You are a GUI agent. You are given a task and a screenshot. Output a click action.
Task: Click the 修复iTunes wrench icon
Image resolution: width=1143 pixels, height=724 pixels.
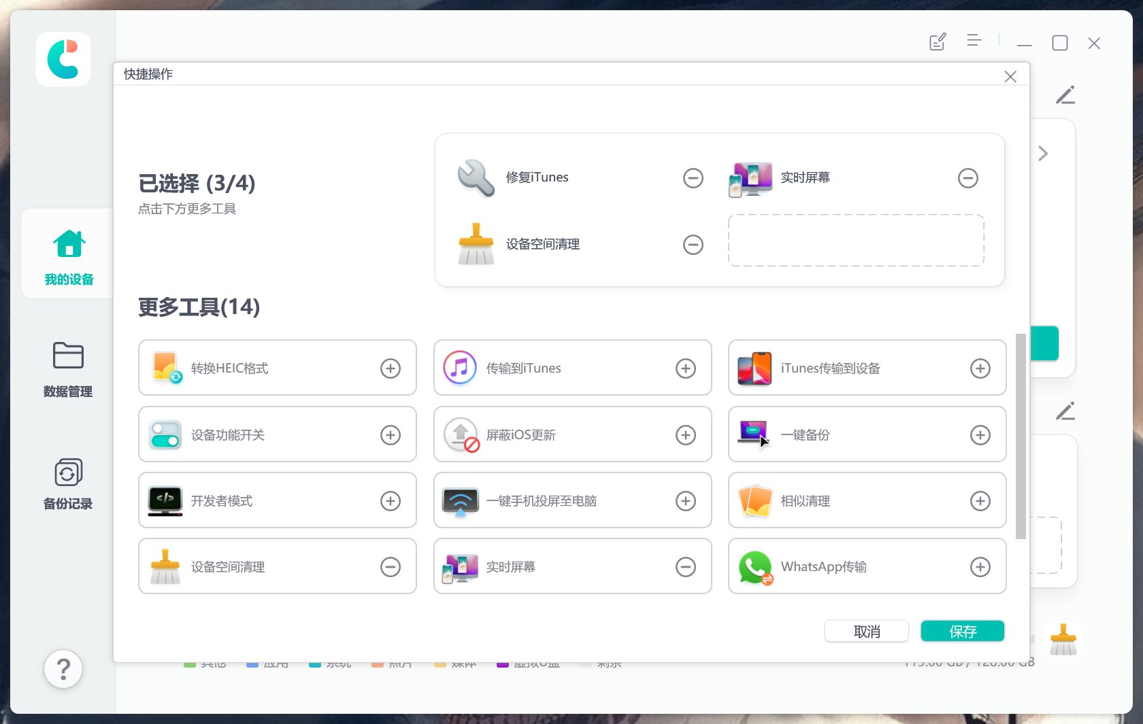(x=476, y=178)
